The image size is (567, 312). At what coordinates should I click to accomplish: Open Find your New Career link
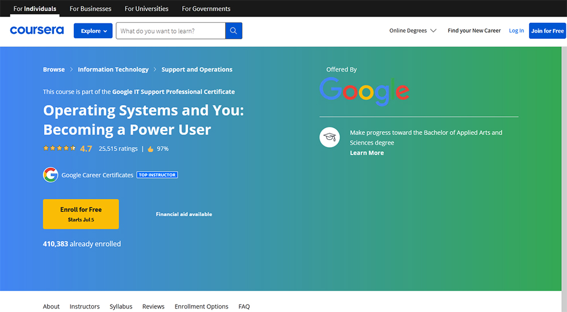click(x=474, y=31)
